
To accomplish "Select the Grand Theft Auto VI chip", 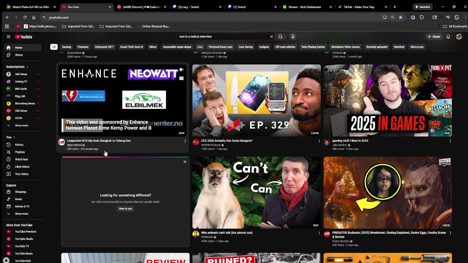I will [x=132, y=47].
